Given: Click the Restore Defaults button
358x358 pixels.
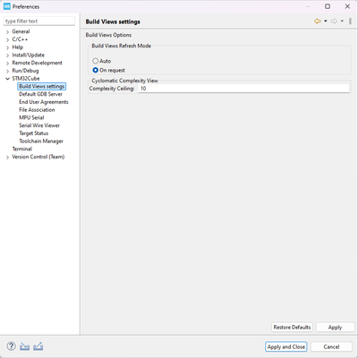Looking at the screenshot, I should [x=292, y=328].
